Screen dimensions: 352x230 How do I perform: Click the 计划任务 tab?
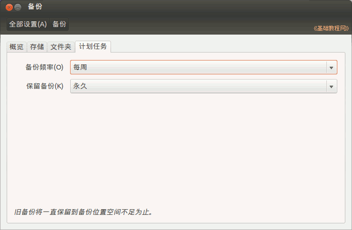(x=93, y=46)
